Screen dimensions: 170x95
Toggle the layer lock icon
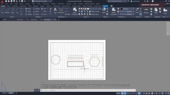pos(86,9)
